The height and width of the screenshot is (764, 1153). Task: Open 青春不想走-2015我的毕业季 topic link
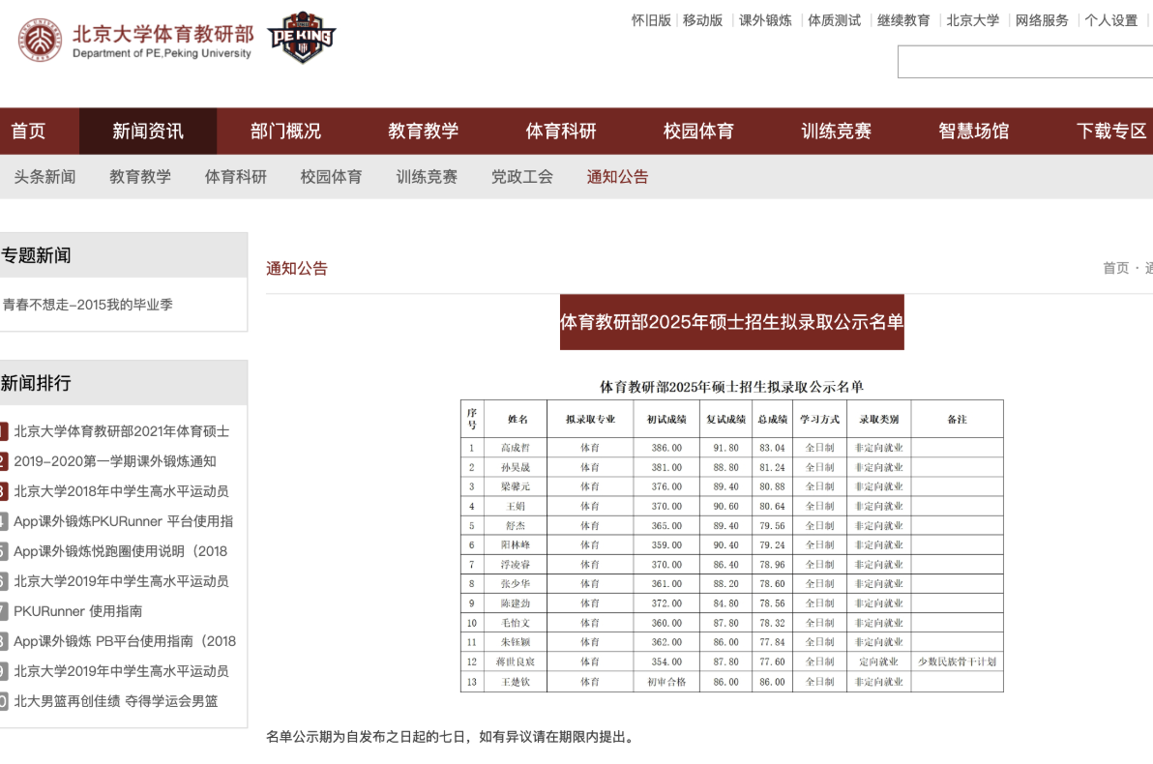point(88,305)
